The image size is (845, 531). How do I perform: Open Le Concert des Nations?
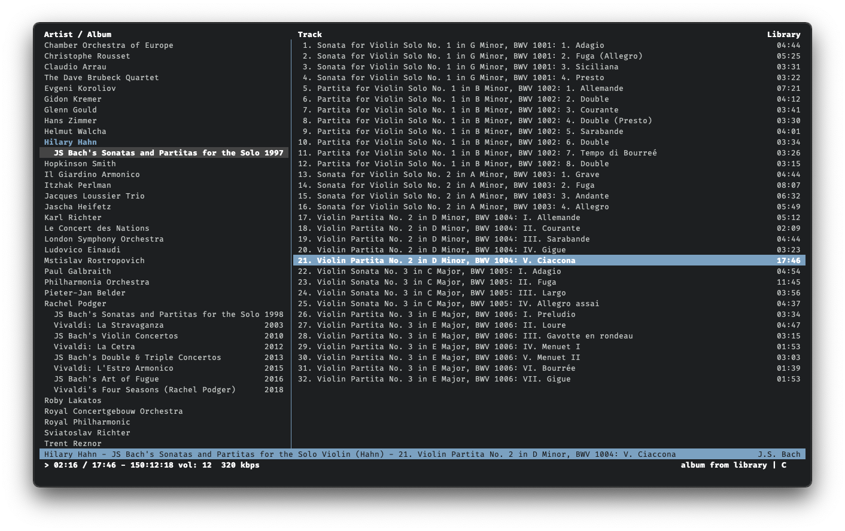(x=96, y=228)
